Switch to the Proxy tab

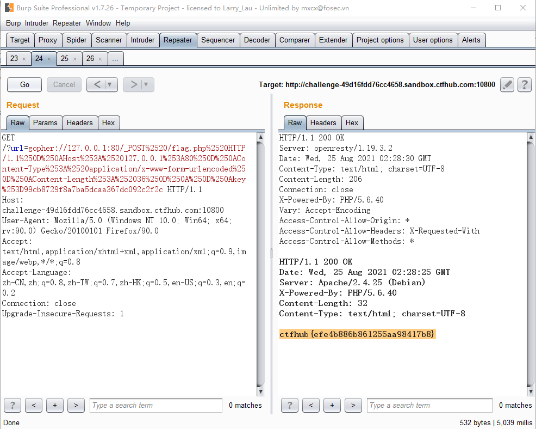pyautogui.click(x=48, y=40)
